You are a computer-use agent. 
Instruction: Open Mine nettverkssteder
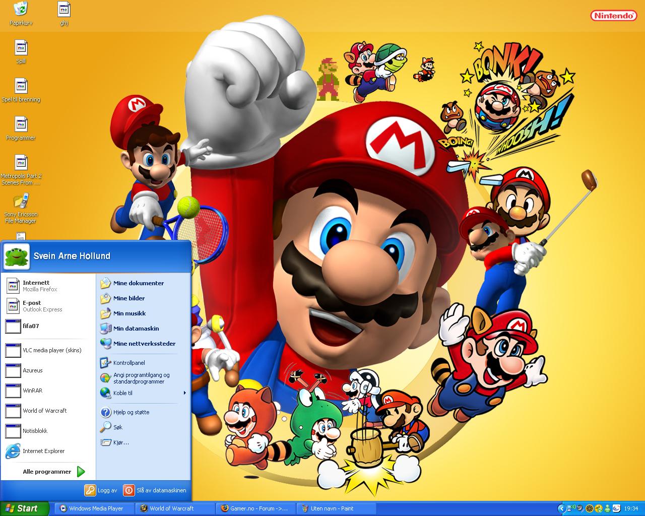click(x=143, y=344)
